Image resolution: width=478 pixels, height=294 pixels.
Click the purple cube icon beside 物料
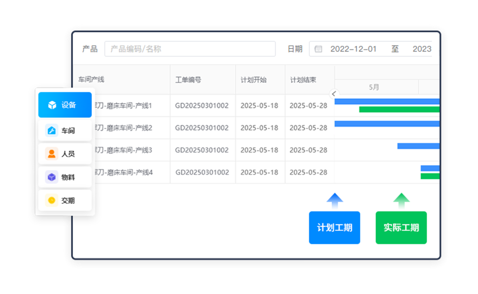tap(52, 177)
